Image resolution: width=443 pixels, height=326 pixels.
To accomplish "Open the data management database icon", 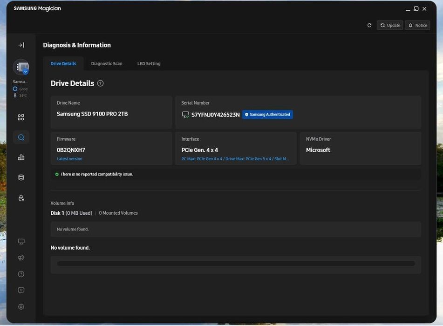I will [21, 177].
